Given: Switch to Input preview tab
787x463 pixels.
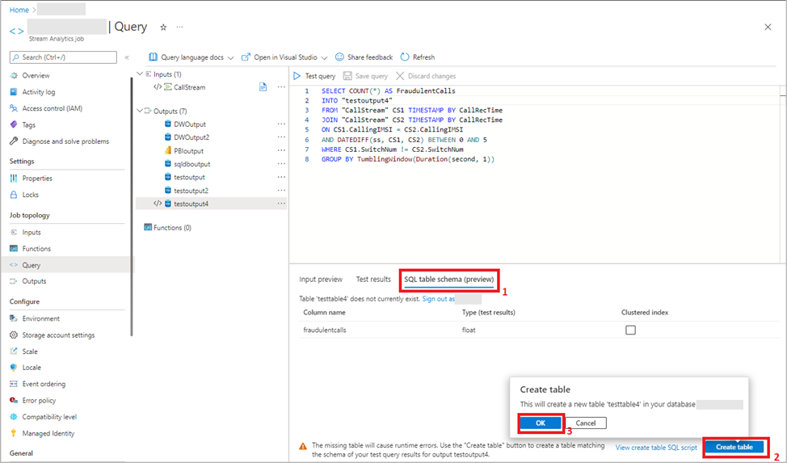Looking at the screenshot, I should (321, 280).
